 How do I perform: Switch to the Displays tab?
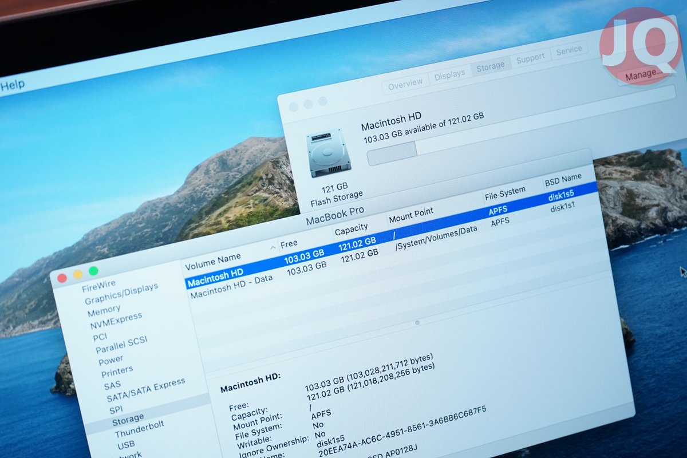point(449,76)
